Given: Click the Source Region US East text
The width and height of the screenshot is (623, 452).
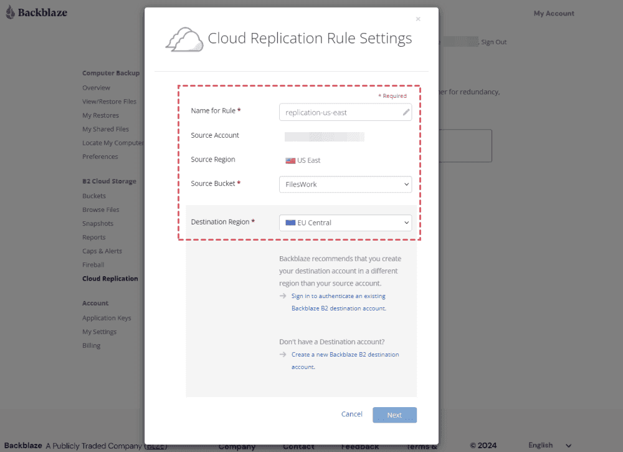Looking at the screenshot, I should (309, 160).
